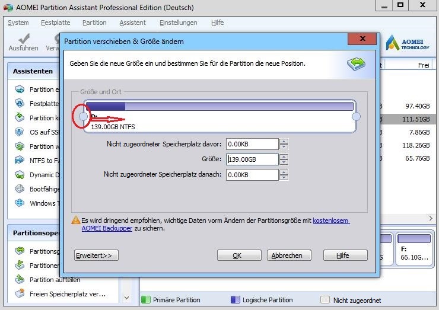Image resolution: width=439 pixels, height=310 pixels.
Task: Open the 'kostenlosem AOMEI Backupper' link
Action: pyautogui.click(x=331, y=220)
